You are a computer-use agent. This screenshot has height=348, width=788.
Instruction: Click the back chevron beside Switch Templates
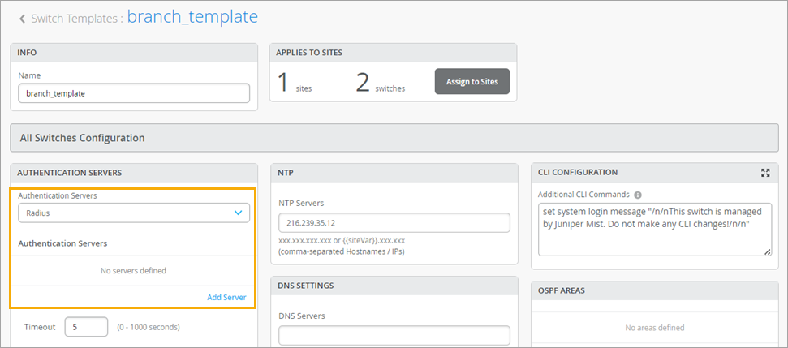pos(22,18)
